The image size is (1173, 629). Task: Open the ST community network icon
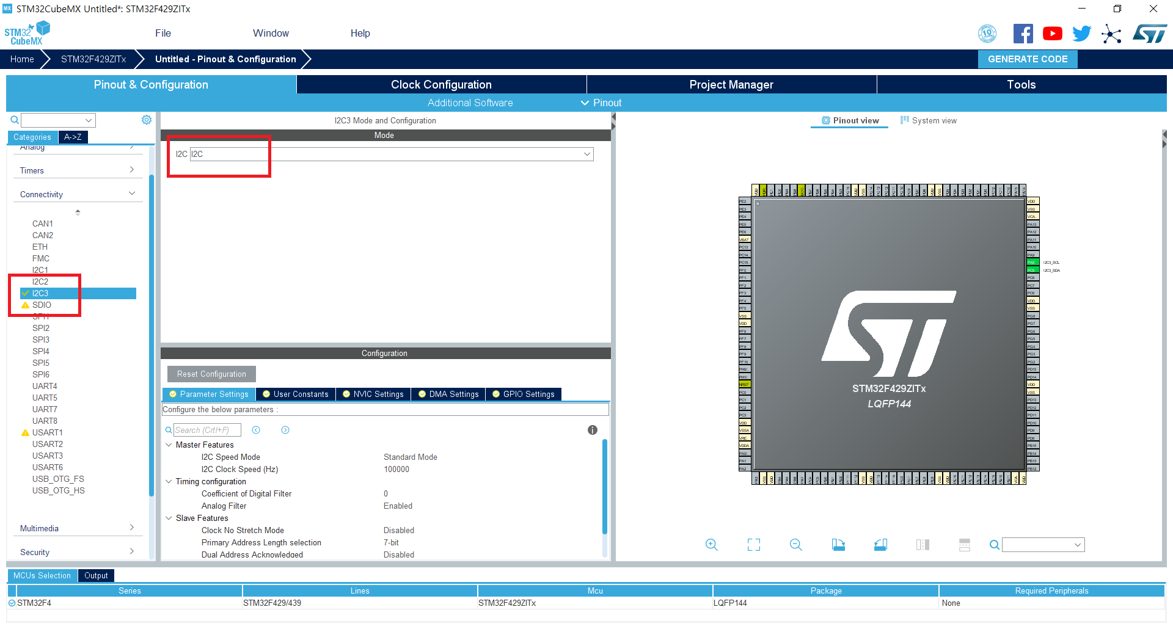point(1111,34)
